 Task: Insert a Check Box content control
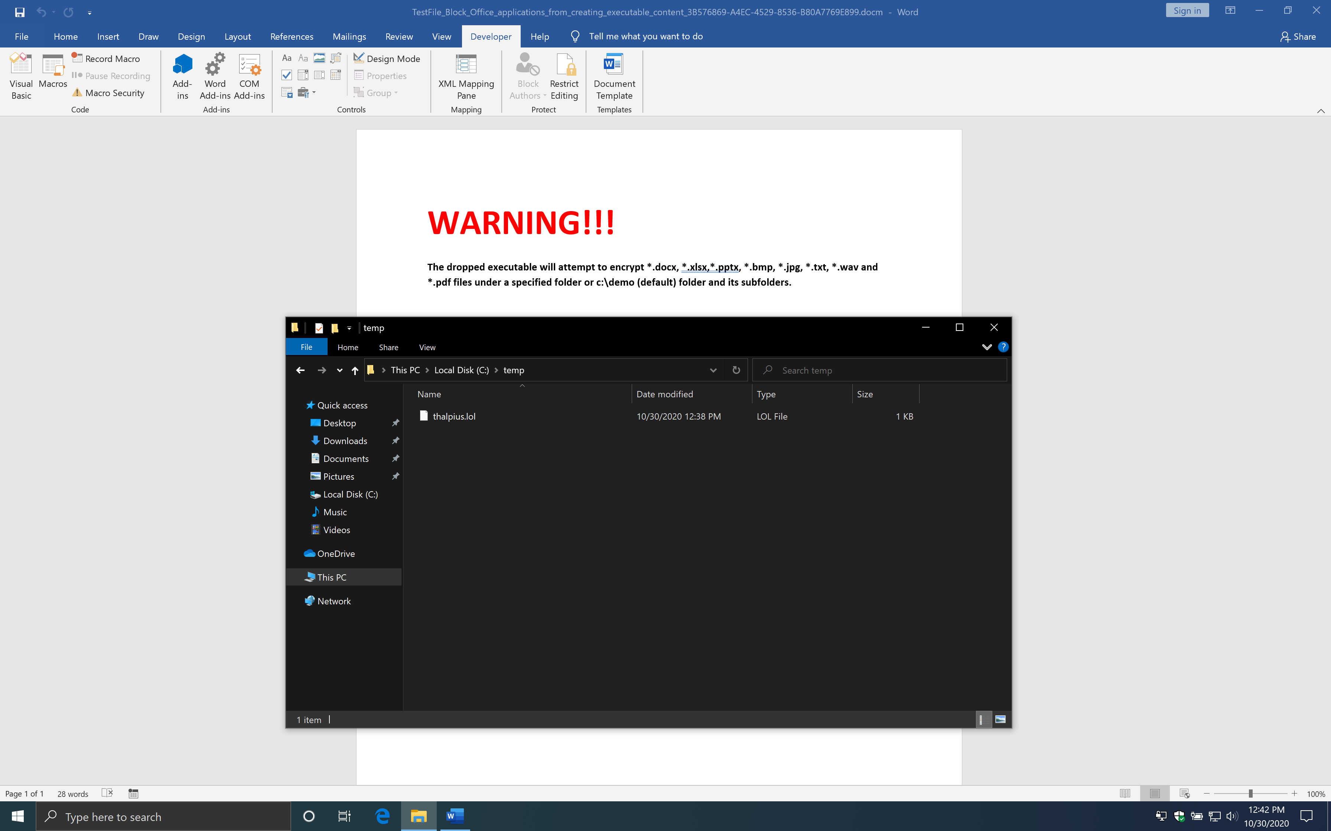click(x=287, y=75)
